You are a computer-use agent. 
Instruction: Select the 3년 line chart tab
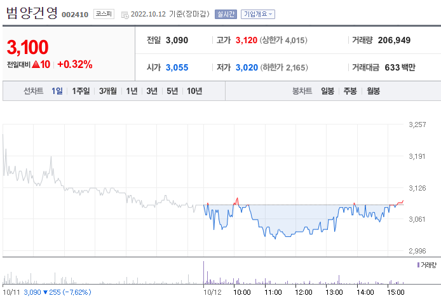[x=152, y=91]
